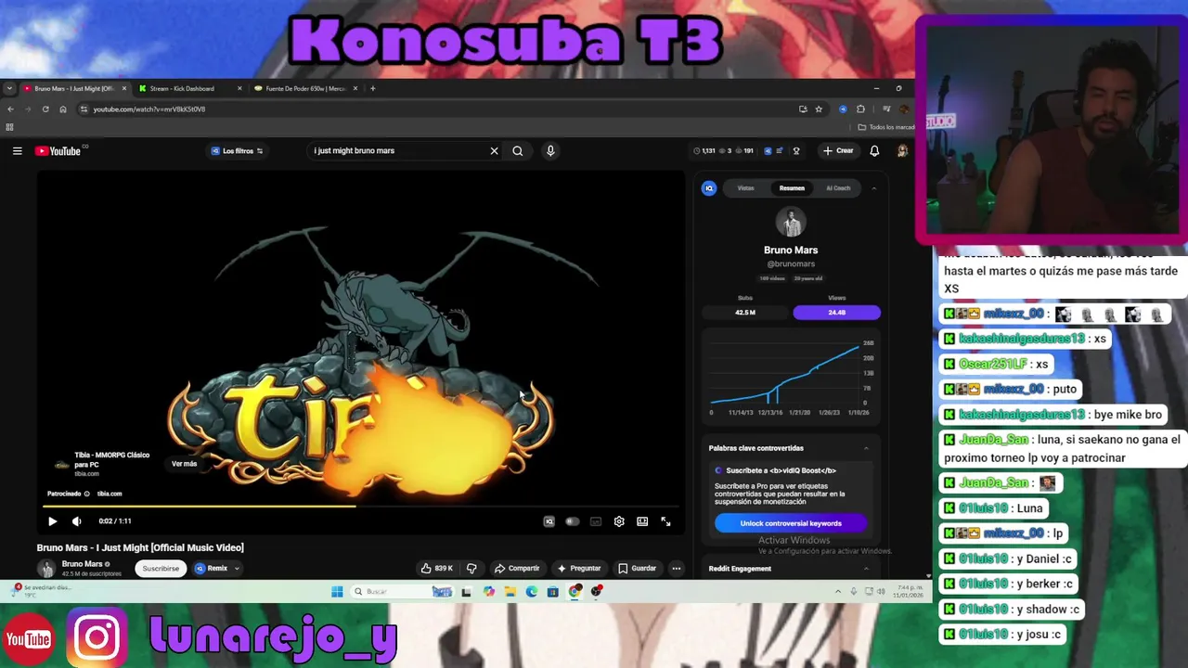This screenshot has height=668, width=1188.
Task: Open video settings gear
Action: click(619, 521)
